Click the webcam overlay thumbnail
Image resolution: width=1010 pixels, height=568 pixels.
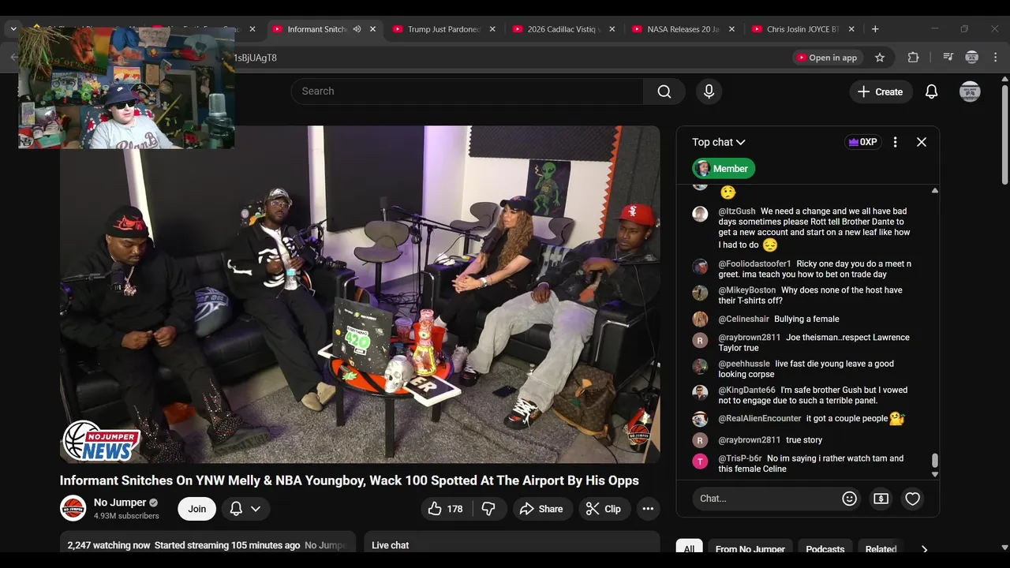point(126,88)
